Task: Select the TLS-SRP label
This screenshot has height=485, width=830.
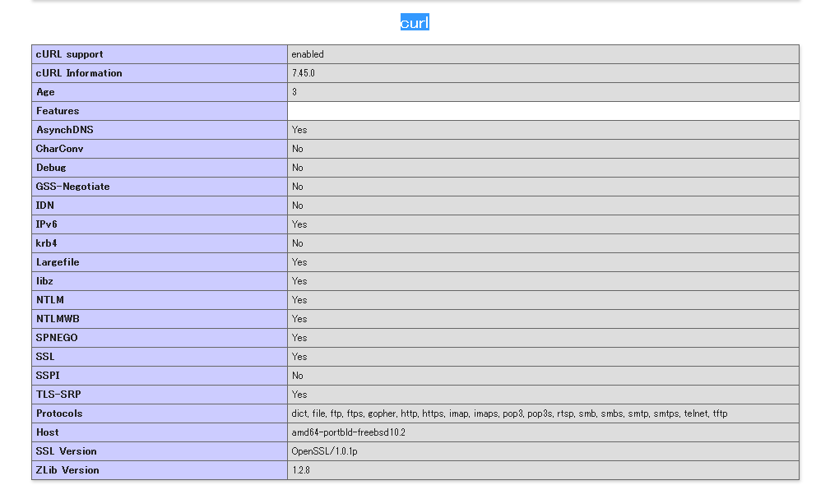Action: coord(58,395)
